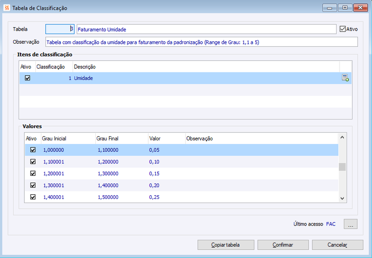Click the app icon in title bar
This screenshot has height=258, width=372.
pos(7,8)
